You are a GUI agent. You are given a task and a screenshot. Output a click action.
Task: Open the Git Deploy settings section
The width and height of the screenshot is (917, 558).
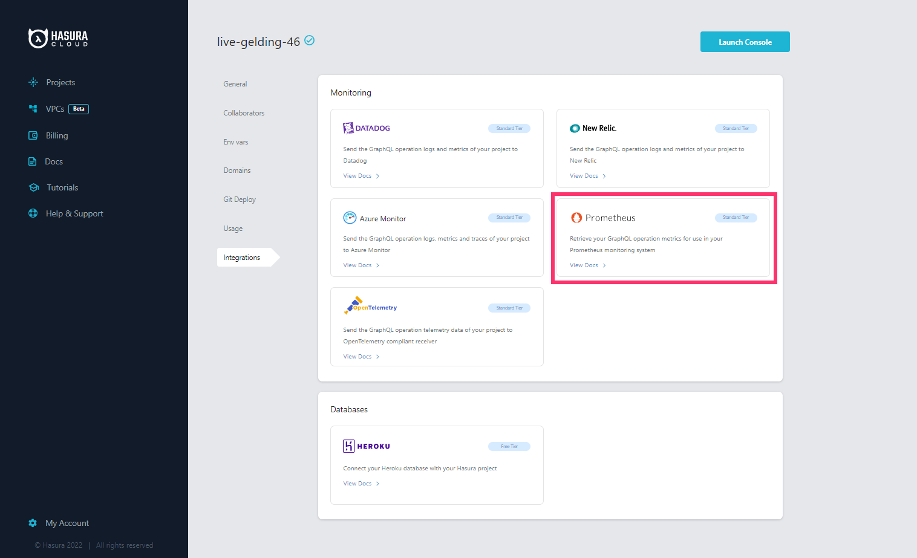point(240,199)
